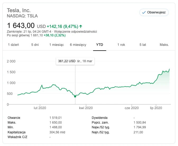
Task: Click the Najw./52 tyg. value 1 794,99
Action: coord(140,127)
